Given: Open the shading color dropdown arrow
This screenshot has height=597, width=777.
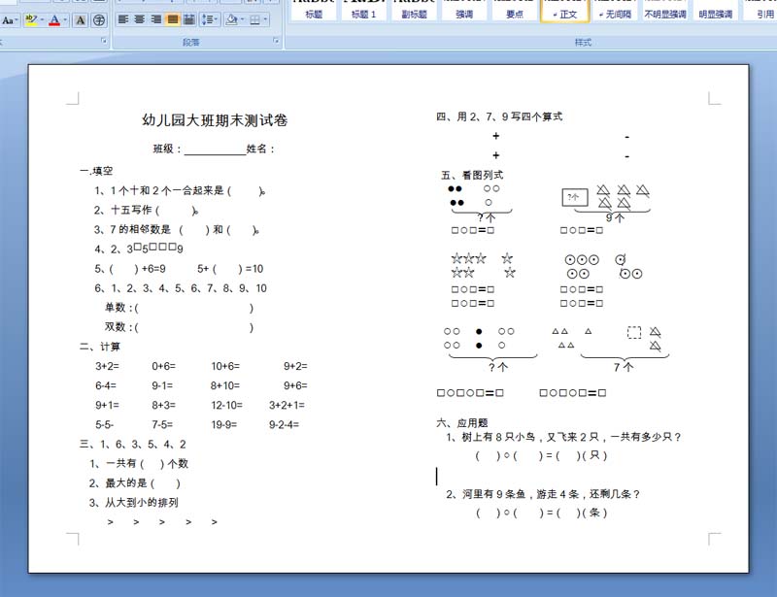Looking at the screenshot, I should pos(242,19).
